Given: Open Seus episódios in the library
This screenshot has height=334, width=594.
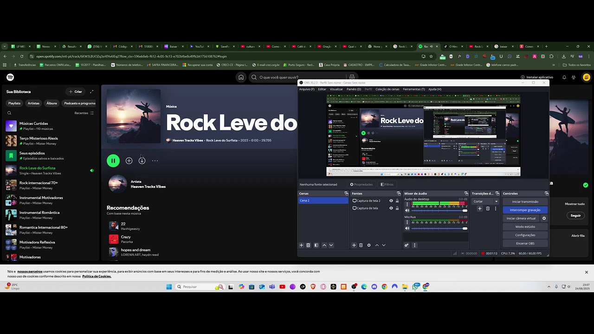Looking at the screenshot, I should [50, 155].
